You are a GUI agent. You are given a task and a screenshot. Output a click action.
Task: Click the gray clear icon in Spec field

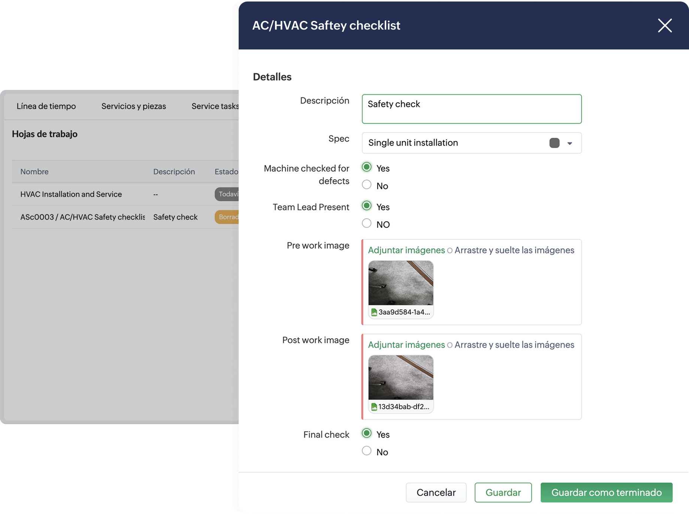pyautogui.click(x=554, y=143)
